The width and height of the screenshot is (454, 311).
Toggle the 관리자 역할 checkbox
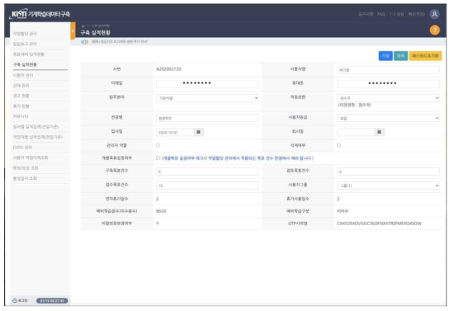(158, 145)
